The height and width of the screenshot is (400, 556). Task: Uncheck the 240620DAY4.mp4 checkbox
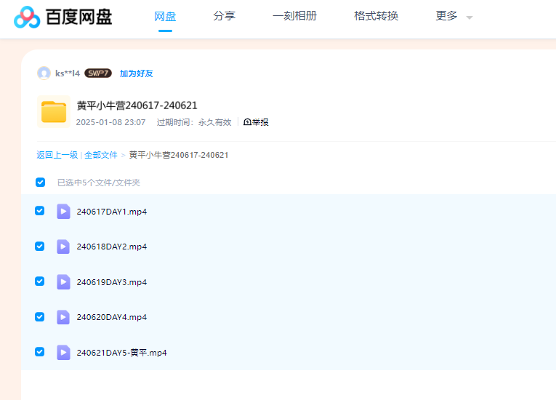tap(40, 316)
